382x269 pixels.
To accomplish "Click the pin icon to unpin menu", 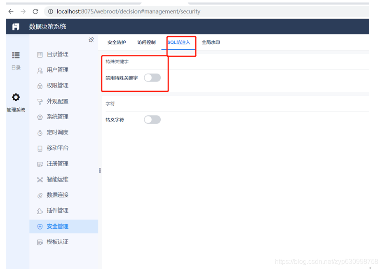I will [91, 39].
